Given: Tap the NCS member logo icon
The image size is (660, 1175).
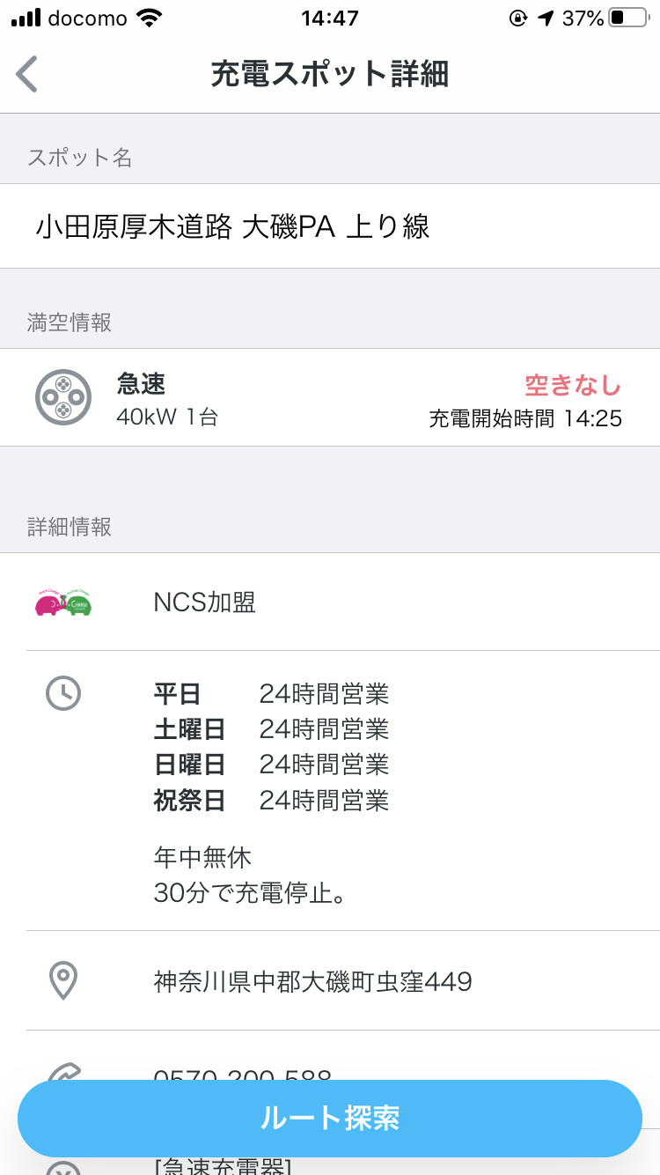Looking at the screenshot, I should point(63,602).
